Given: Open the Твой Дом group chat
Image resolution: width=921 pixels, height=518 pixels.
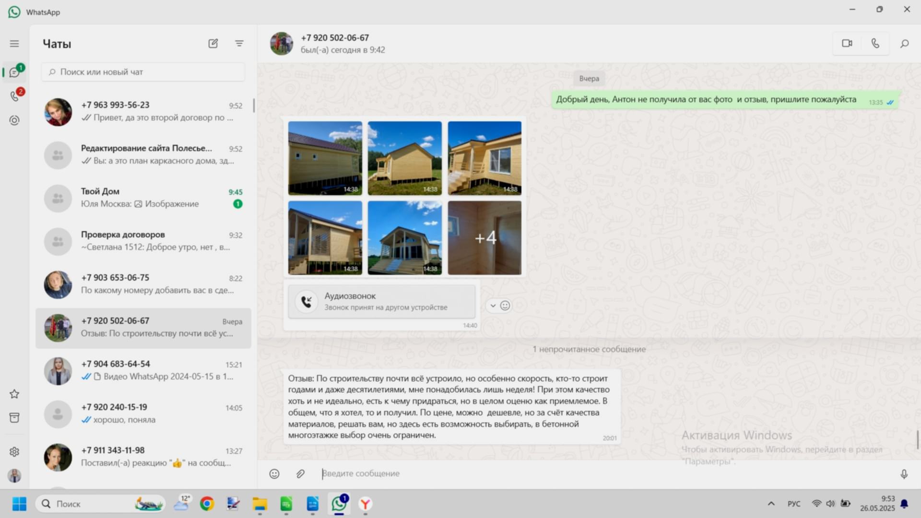Looking at the screenshot, I should click(x=143, y=198).
